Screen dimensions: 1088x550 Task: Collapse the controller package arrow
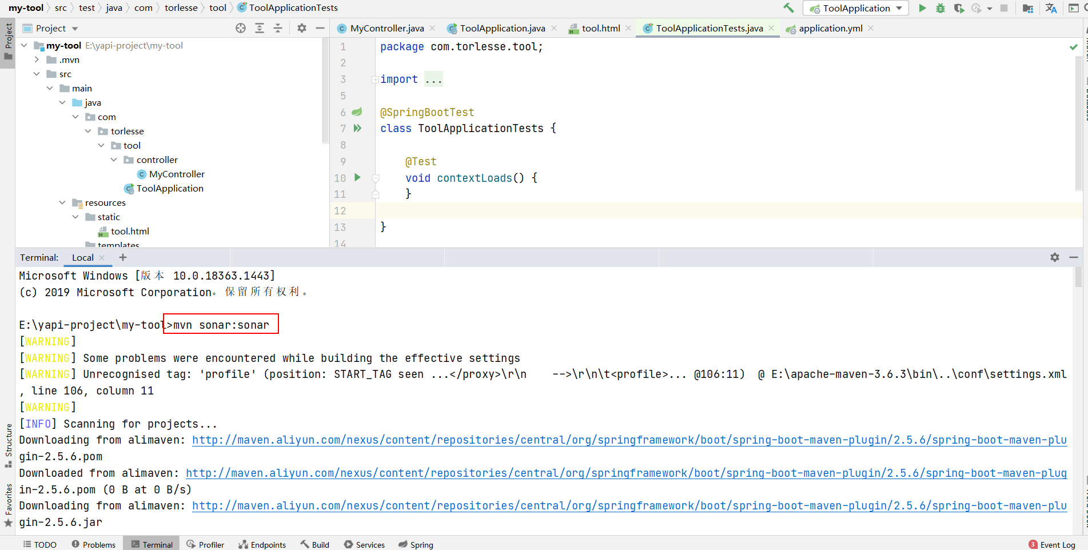click(114, 160)
